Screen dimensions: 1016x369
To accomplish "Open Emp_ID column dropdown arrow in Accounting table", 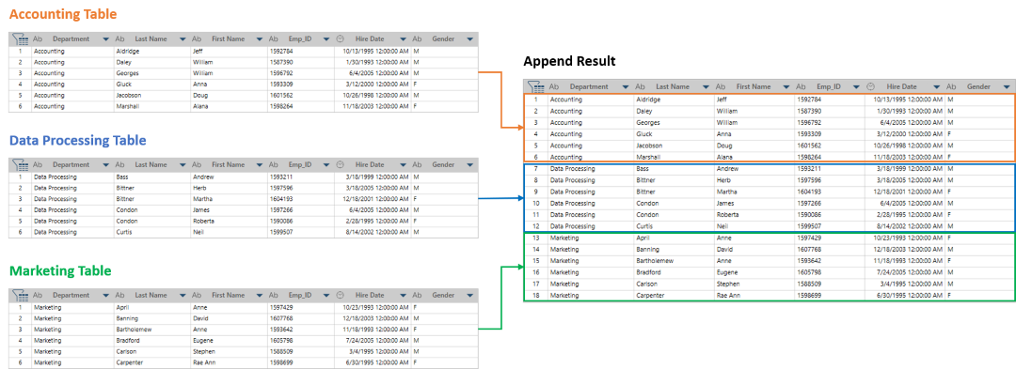I will 325,39.
